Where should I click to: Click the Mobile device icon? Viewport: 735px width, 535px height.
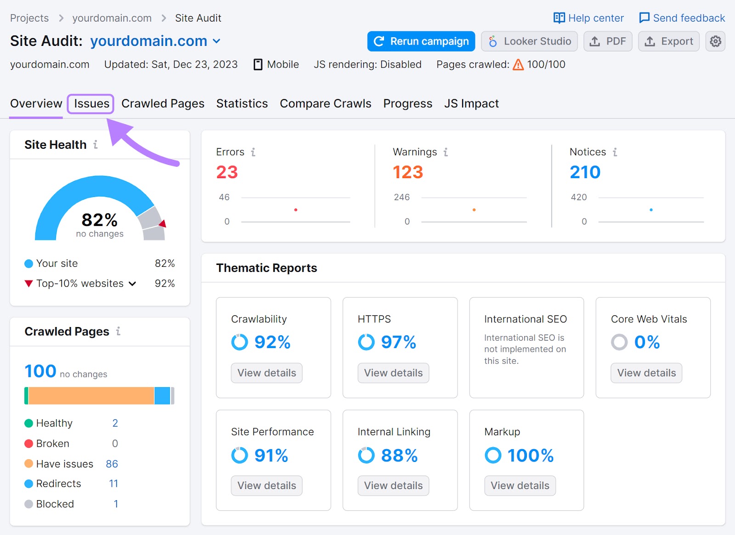259,64
